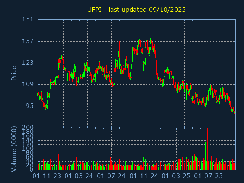Select the 109 price tick label

coord(27,84)
